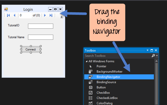Open the navigator toolbar overflow dropdown
The height and width of the screenshot is (105, 167).
pos(62,17)
